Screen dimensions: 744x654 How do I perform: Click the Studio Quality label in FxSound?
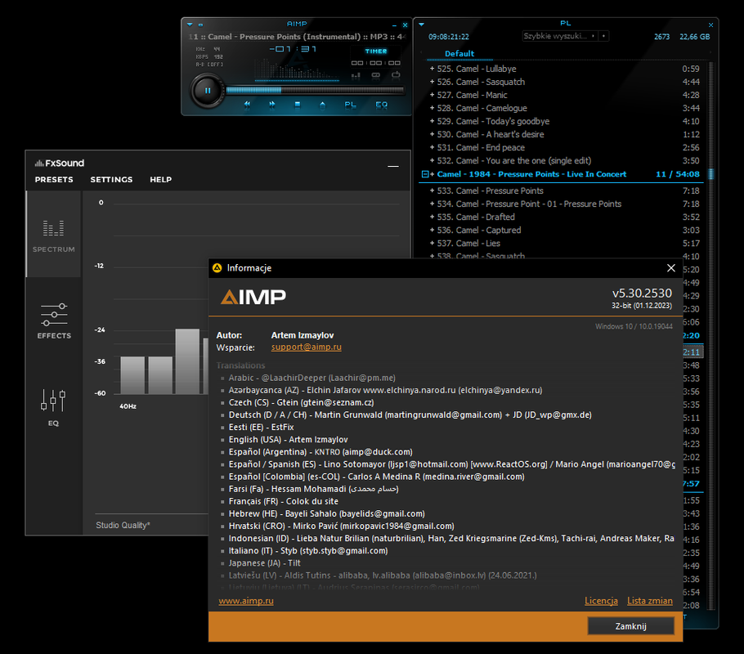(x=123, y=525)
